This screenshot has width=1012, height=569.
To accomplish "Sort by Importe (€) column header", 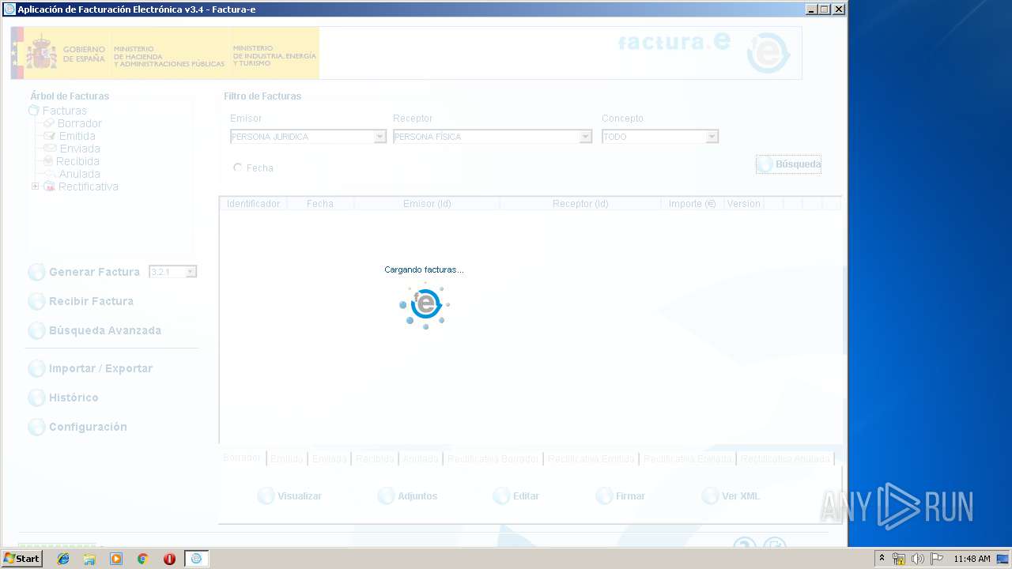I will [692, 204].
